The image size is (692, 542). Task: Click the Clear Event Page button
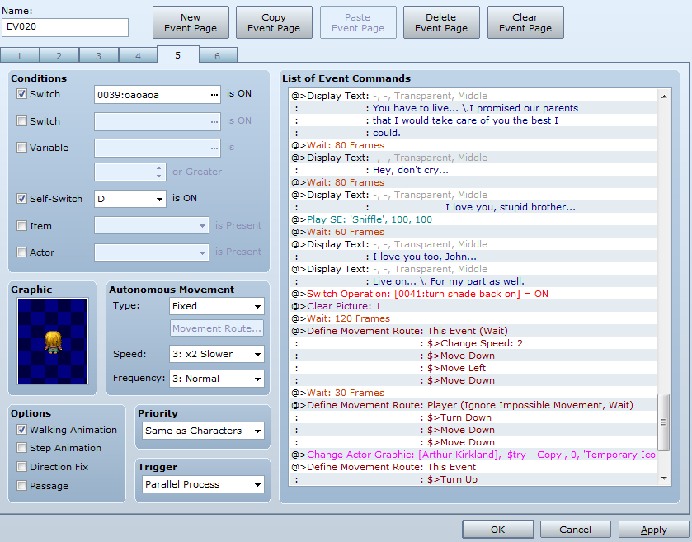click(525, 22)
